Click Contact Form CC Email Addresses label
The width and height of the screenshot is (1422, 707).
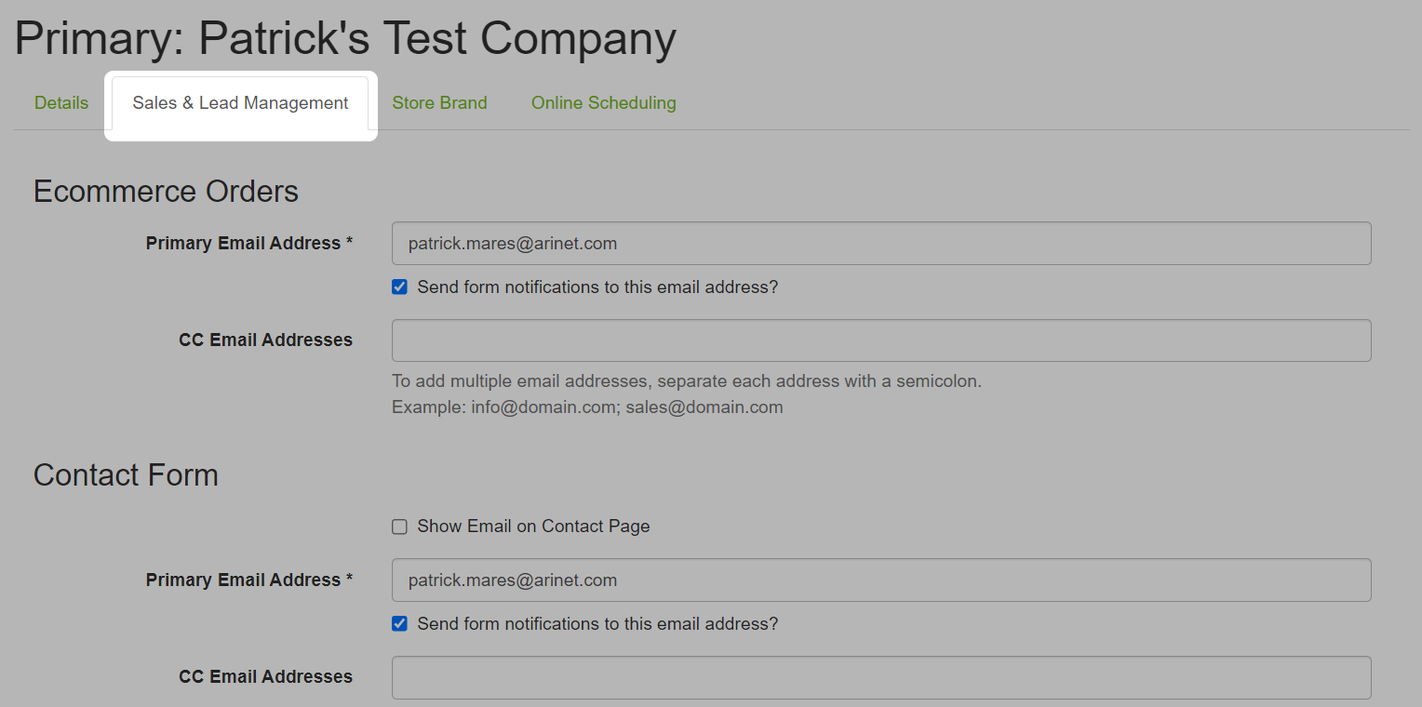[x=265, y=676]
